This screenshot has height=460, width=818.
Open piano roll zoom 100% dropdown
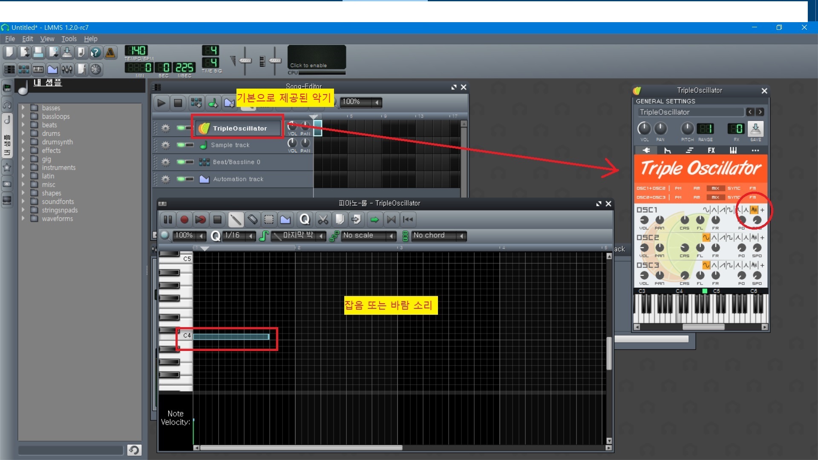pos(189,236)
